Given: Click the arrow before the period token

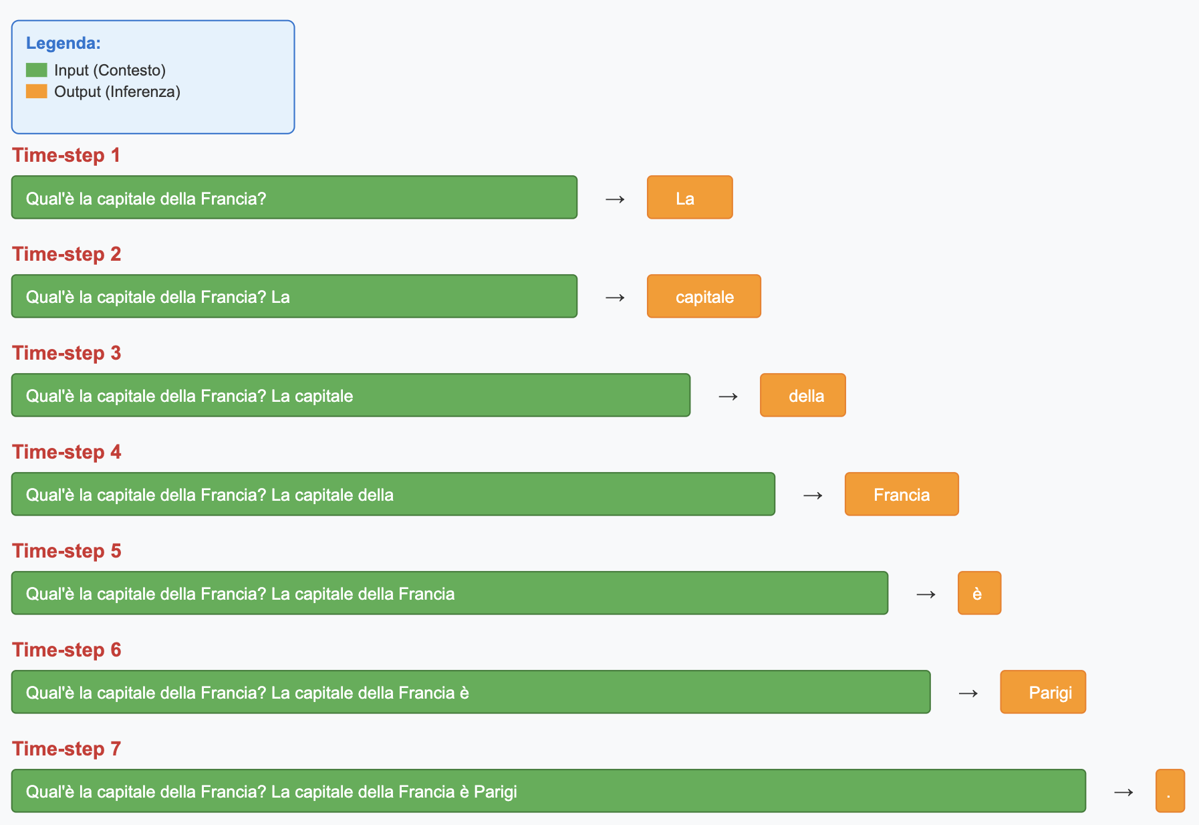Looking at the screenshot, I should (x=1123, y=792).
